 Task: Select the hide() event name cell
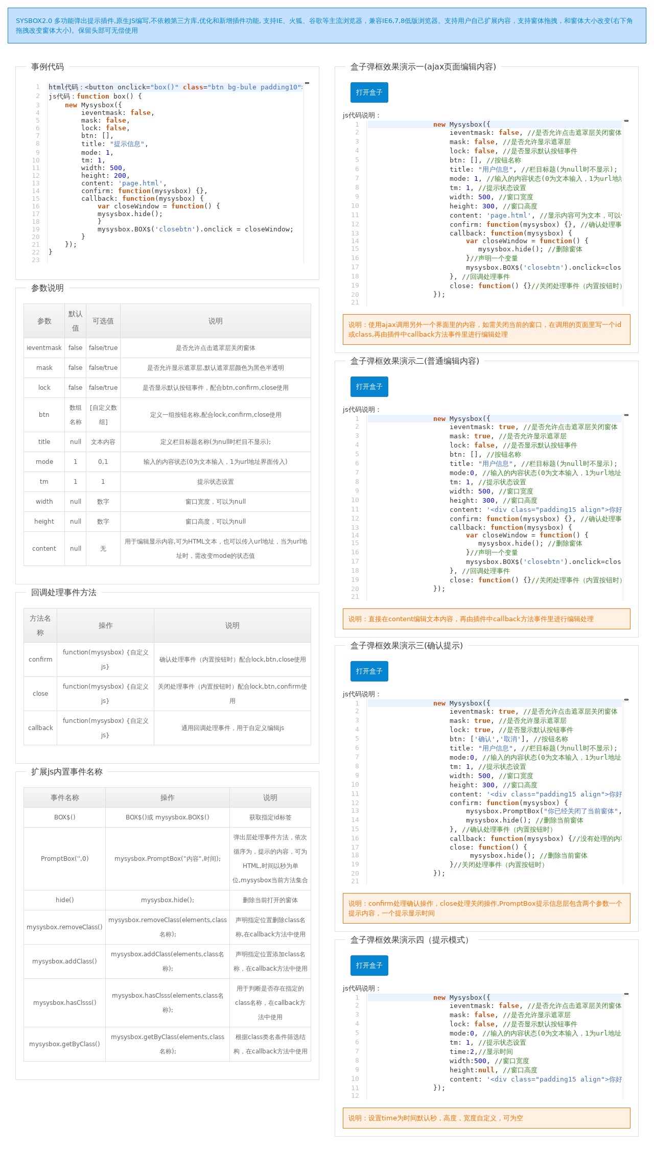click(x=65, y=900)
